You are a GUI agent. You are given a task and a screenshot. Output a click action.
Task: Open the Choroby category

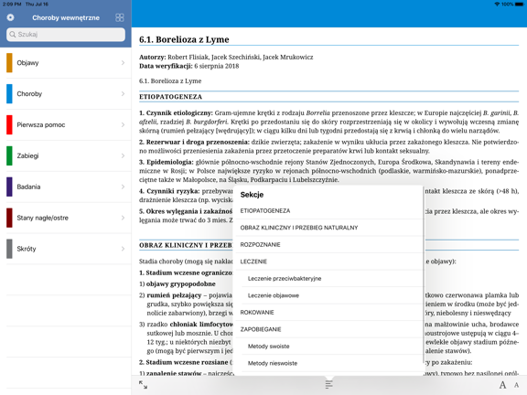(66, 93)
